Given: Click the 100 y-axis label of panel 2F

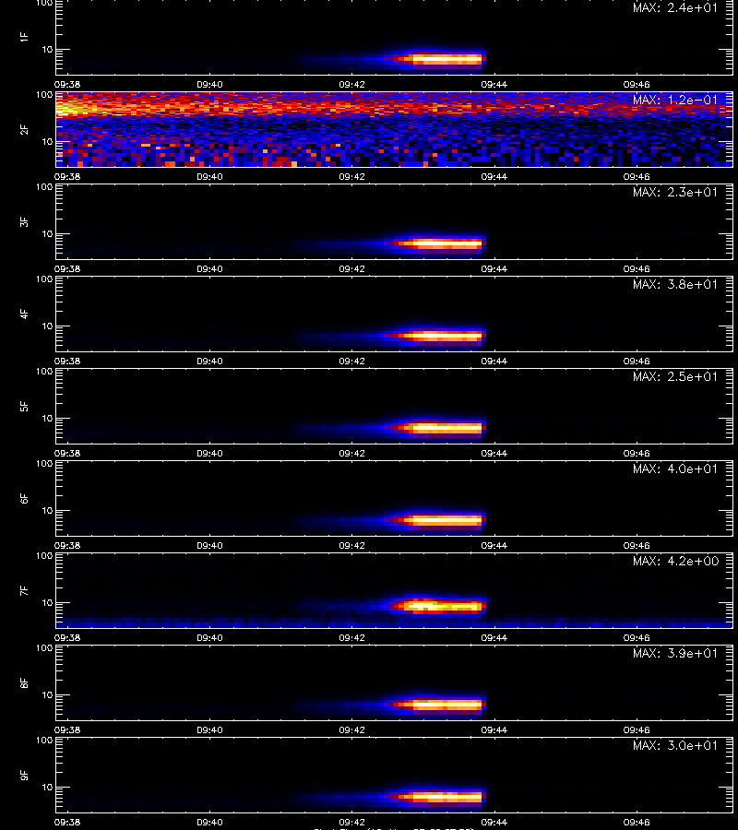Looking at the screenshot, I should (44, 95).
